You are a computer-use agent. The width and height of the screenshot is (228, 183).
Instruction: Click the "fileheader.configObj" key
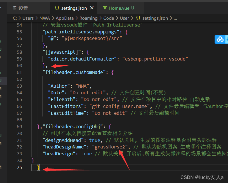(x=73, y=127)
